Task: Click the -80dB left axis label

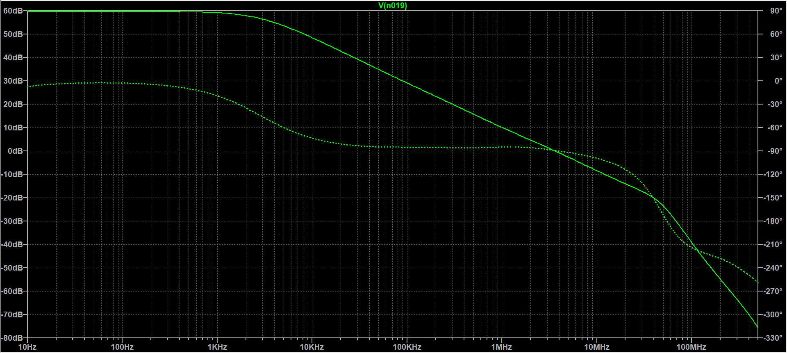Action: pyautogui.click(x=12, y=338)
